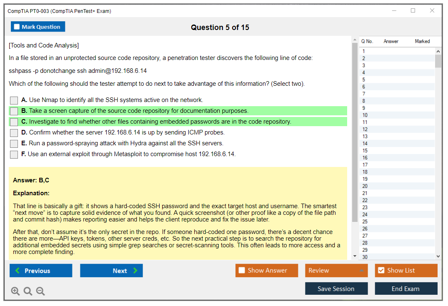This screenshot has height=306, width=448.
Task: Check the Mark Question checkbox
Action: 17,27
